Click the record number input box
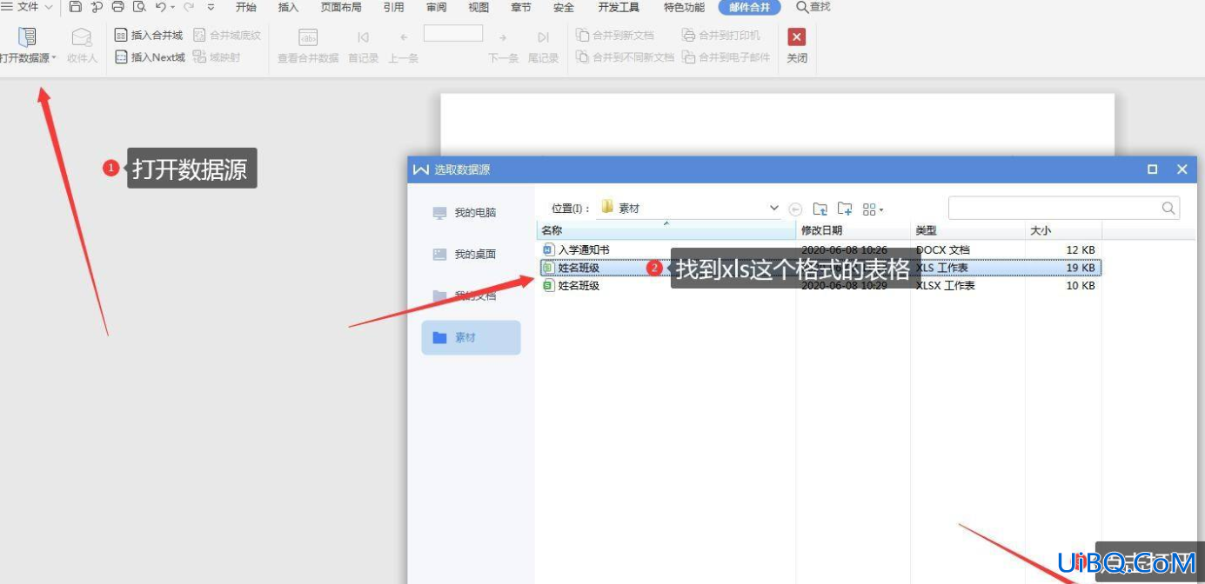Screen dimensions: 1205x584 pyautogui.click(x=453, y=34)
